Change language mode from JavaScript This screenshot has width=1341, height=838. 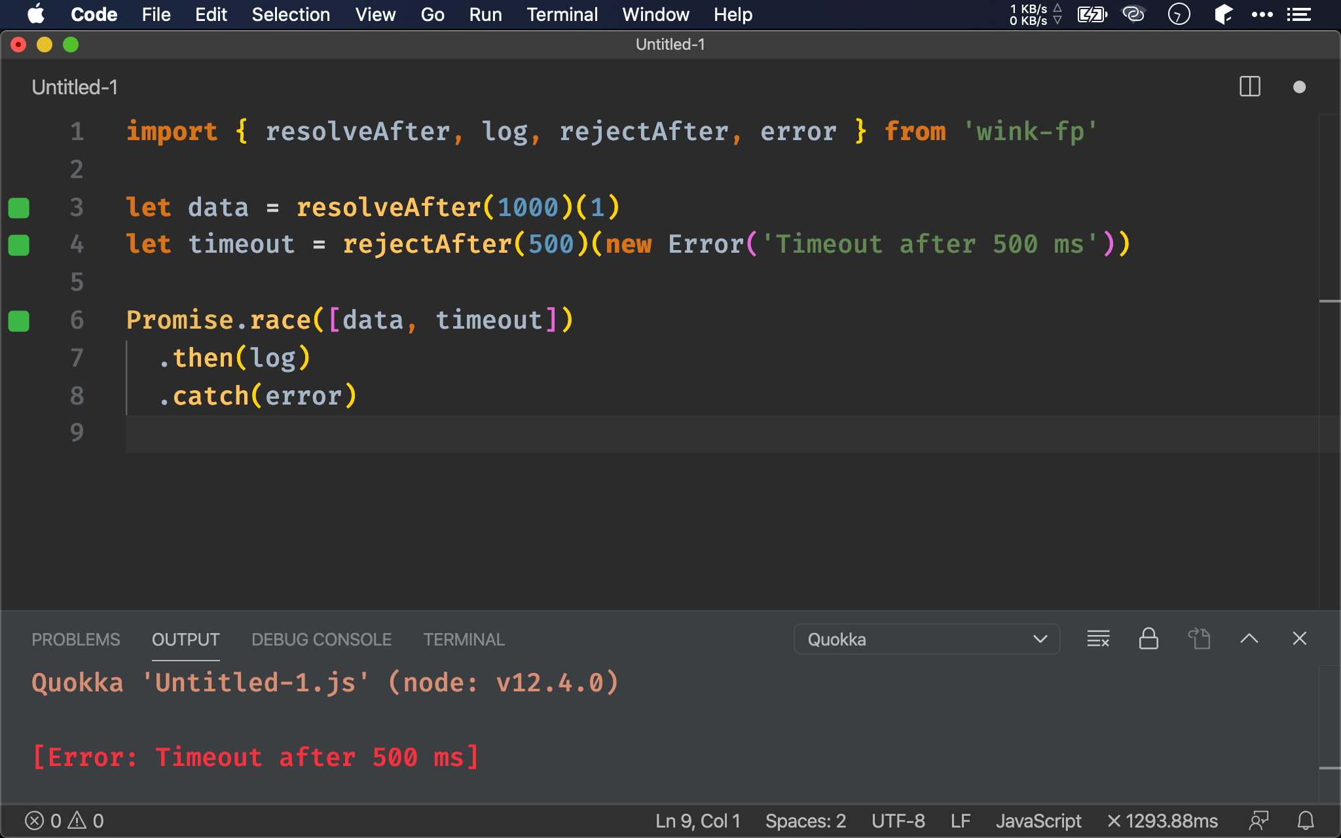click(1038, 820)
